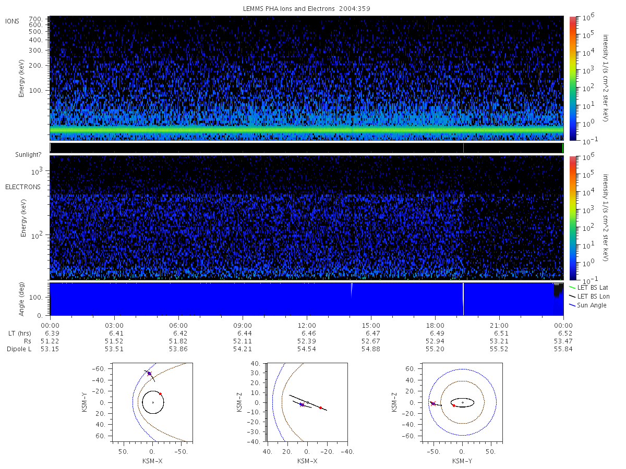
Task: Click the bright green ion band in the ions spectrogram
Action: 307,129
